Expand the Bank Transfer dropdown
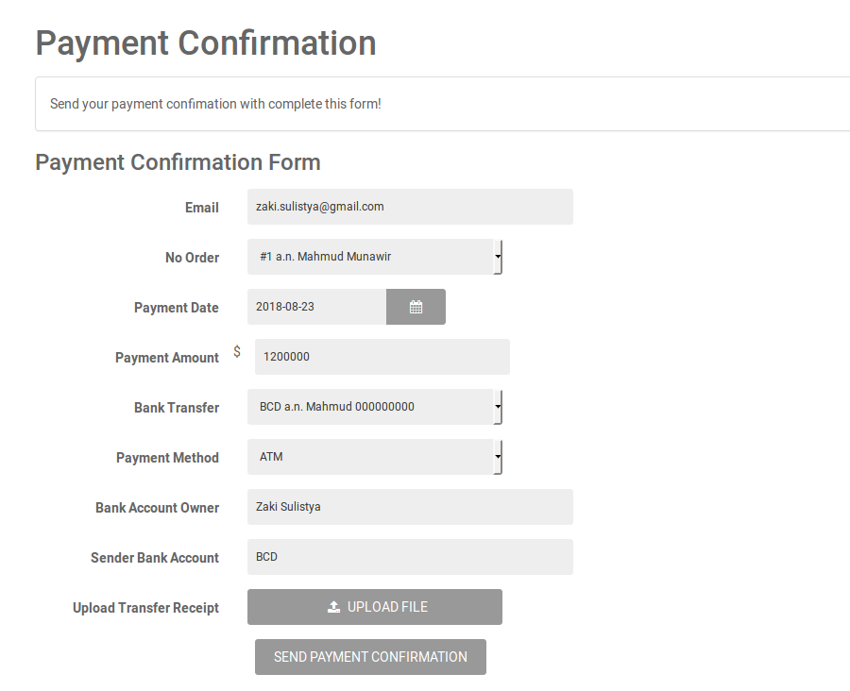 [x=374, y=407]
